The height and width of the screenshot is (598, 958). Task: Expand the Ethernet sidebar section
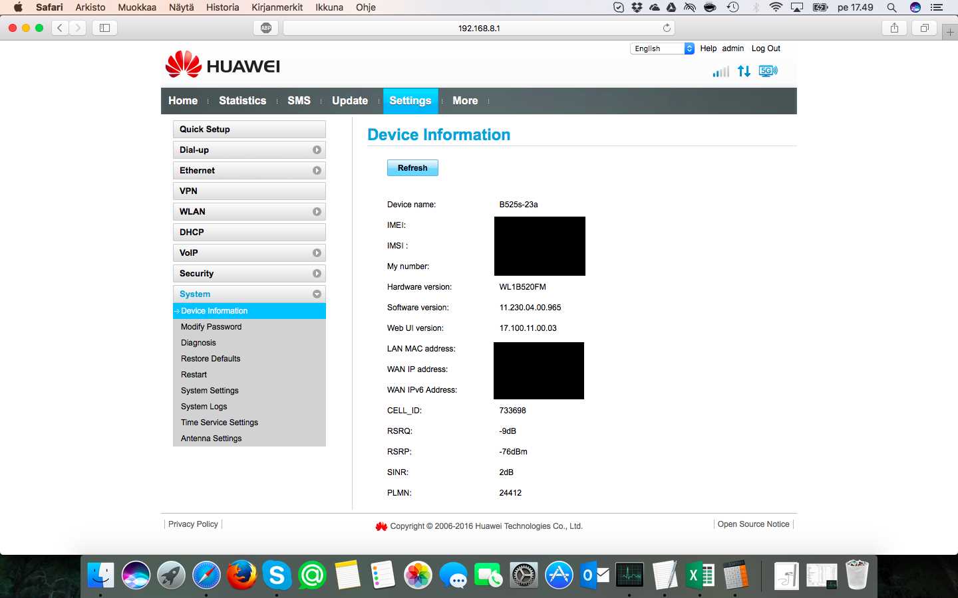[249, 171]
